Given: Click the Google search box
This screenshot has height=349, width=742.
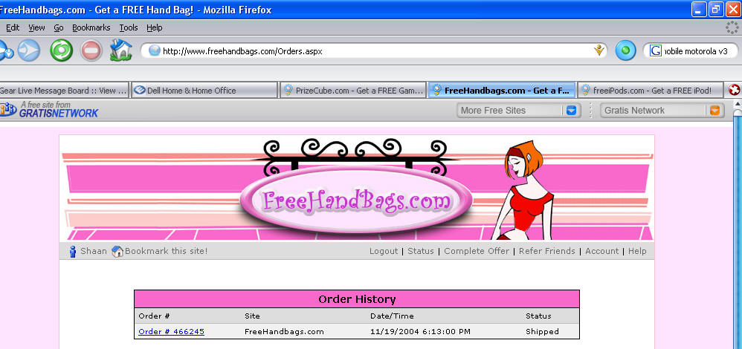Looking at the screenshot, I should pyautogui.click(x=690, y=50).
